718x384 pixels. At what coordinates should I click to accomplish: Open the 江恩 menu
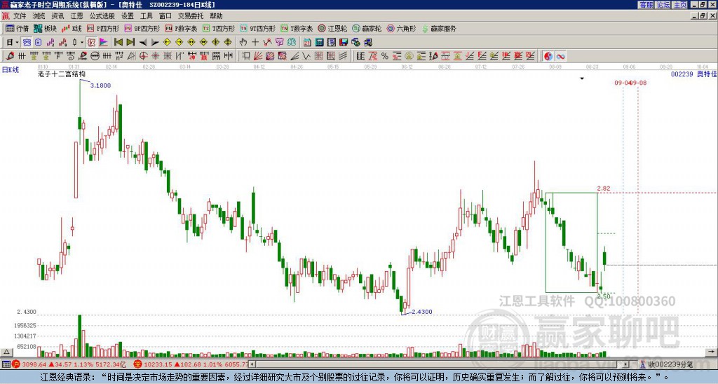[x=76, y=16]
